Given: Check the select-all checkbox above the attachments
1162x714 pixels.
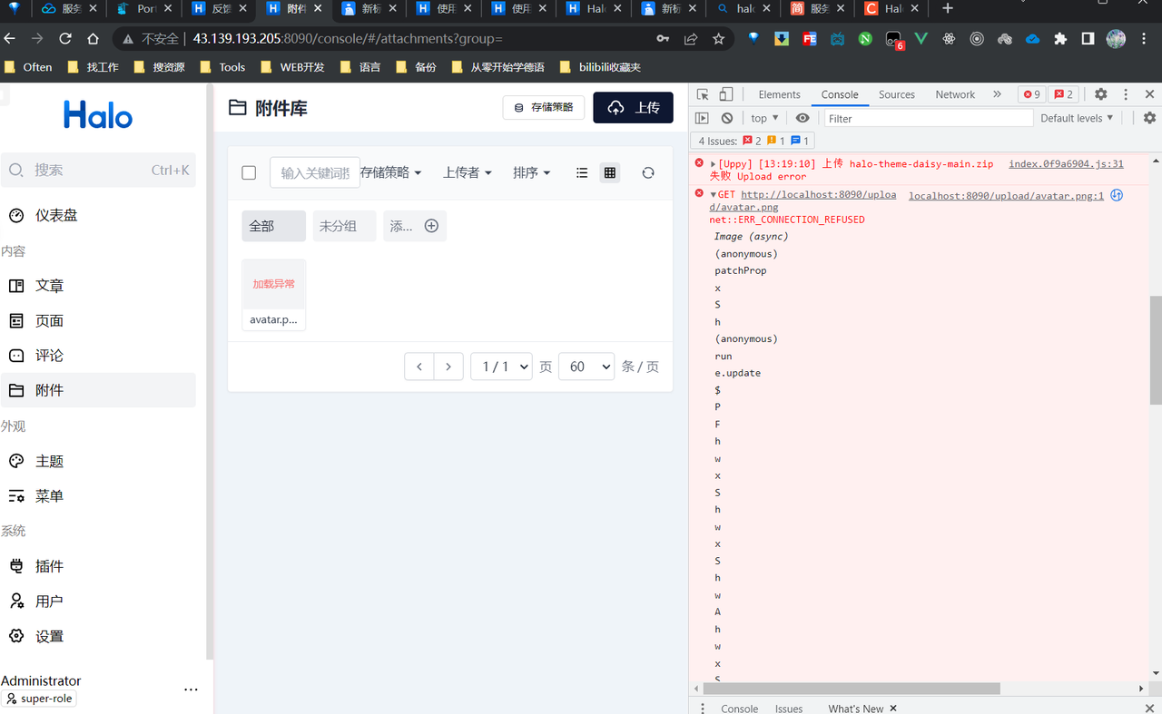Looking at the screenshot, I should coord(249,172).
